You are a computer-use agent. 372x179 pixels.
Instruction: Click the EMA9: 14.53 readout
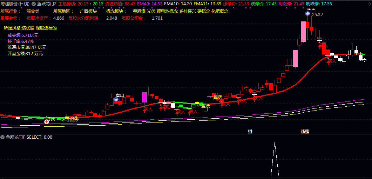tap(150, 4)
